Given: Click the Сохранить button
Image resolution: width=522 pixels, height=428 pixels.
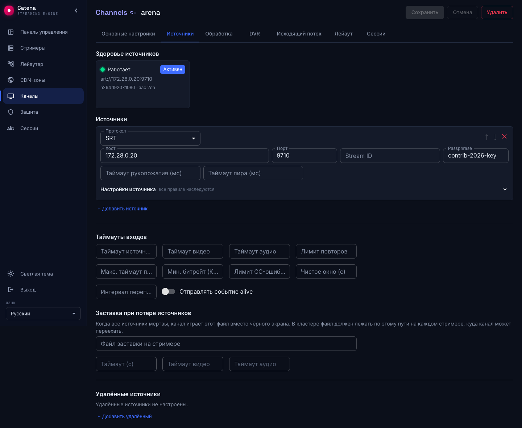Looking at the screenshot, I should tap(425, 12).
